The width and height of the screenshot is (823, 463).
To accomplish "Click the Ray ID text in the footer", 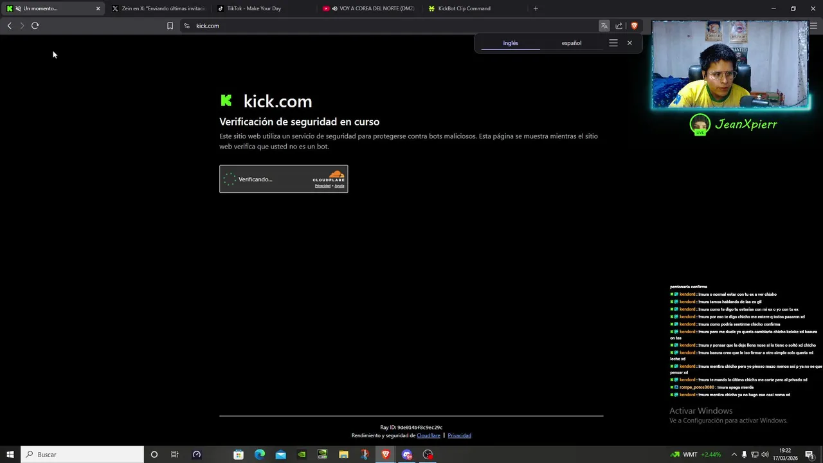I will [x=411, y=427].
